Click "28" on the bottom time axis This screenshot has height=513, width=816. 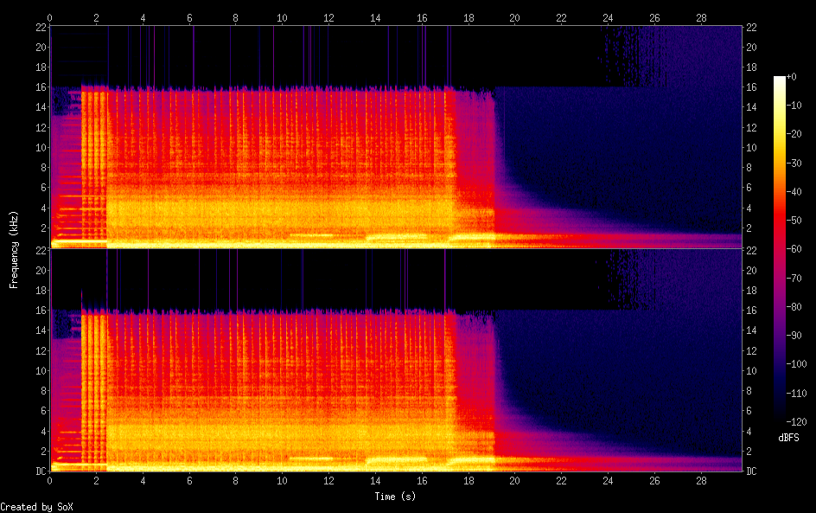(701, 481)
